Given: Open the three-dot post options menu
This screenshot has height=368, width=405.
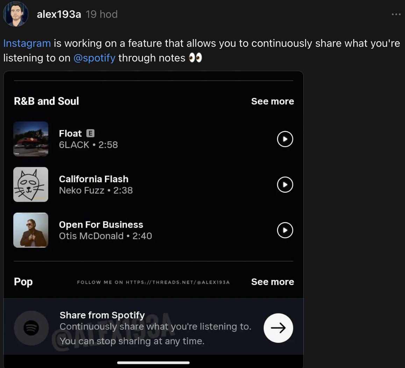Looking at the screenshot, I should [396, 14].
